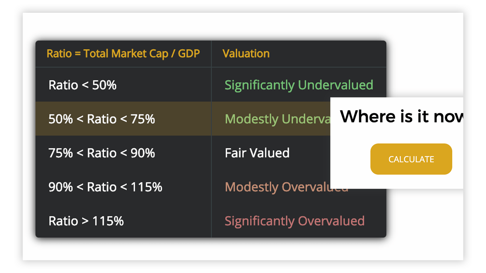Select the Valuation column header
Viewport: 486px width, 273px height.
click(x=246, y=54)
